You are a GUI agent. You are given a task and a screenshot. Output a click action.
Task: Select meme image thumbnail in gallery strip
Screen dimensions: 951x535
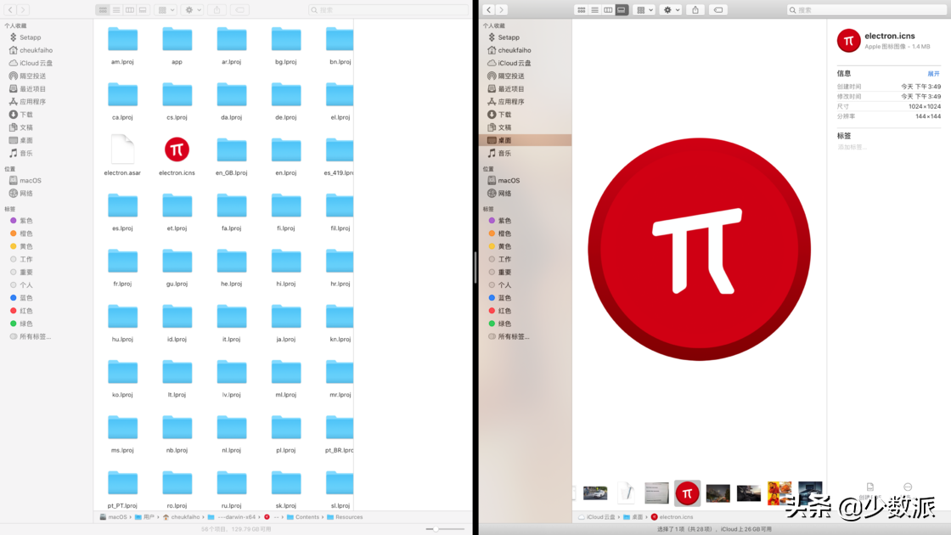coord(779,493)
